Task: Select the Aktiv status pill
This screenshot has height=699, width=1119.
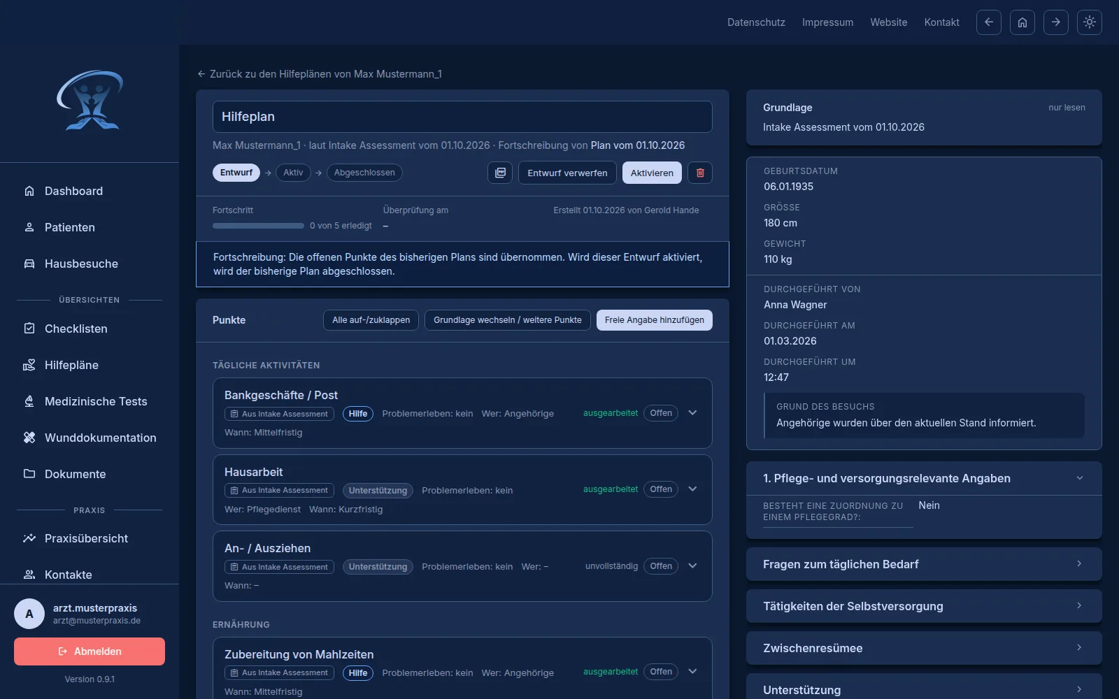Action: pyautogui.click(x=293, y=173)
